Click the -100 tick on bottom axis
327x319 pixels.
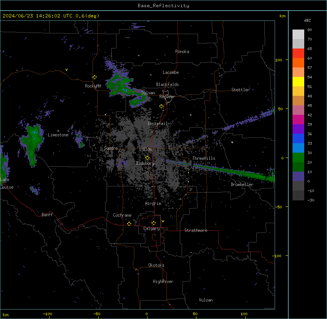click(47, 314)
